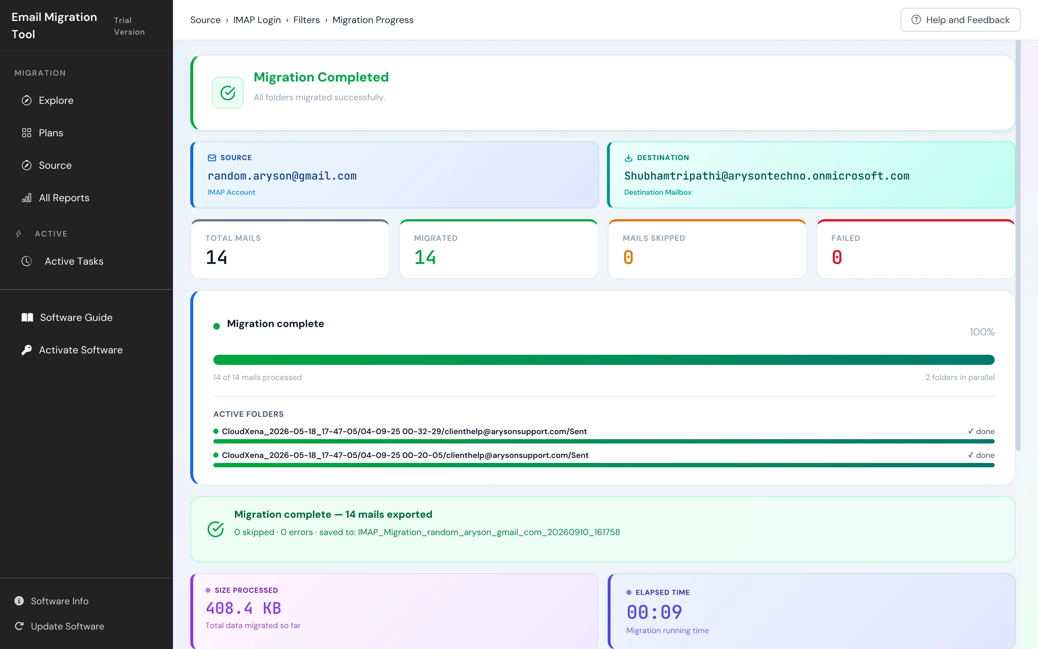This screenshot has height=649, width=1038.
Task: Go back to IMAP Login breadcrumb
Action: [x=257, y=20]
